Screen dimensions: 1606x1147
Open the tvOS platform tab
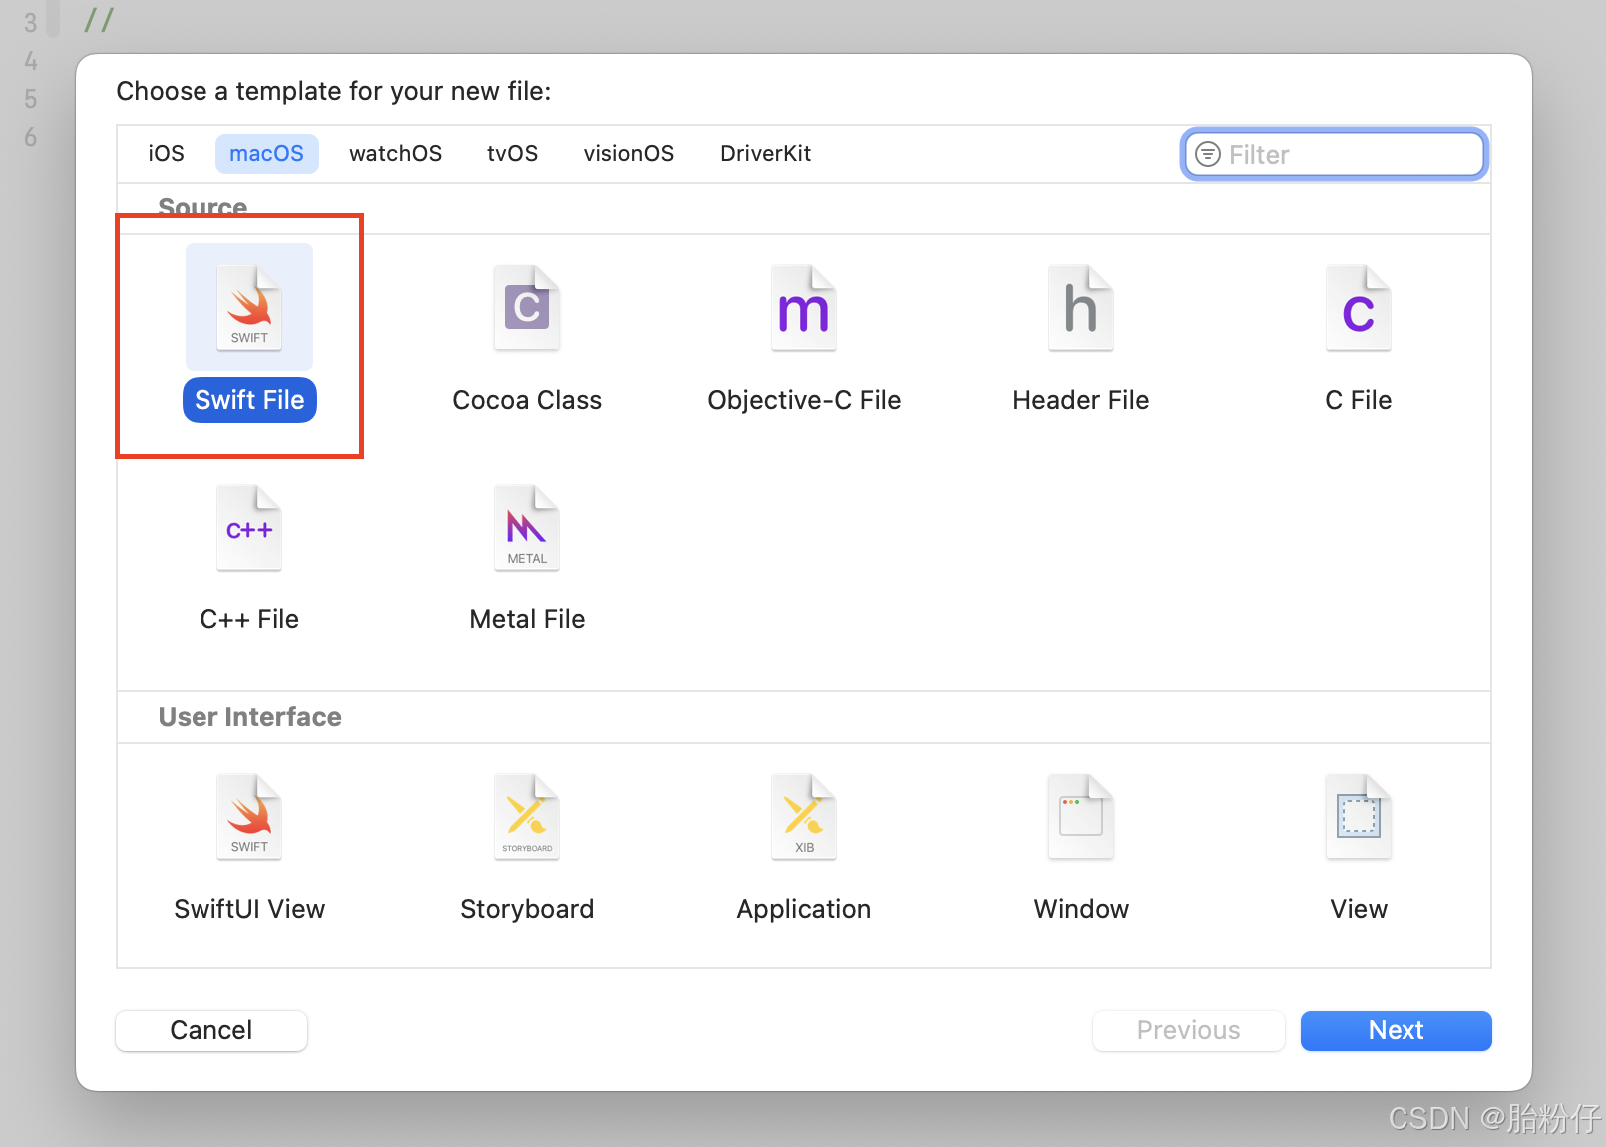[512, 153]
